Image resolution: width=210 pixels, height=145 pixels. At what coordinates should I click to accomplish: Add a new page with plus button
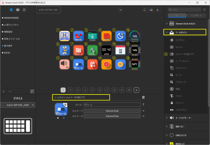pyautogui.click(x=136, y=90)
